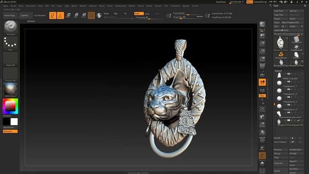Open the Render menu

[x=132, y=6]
